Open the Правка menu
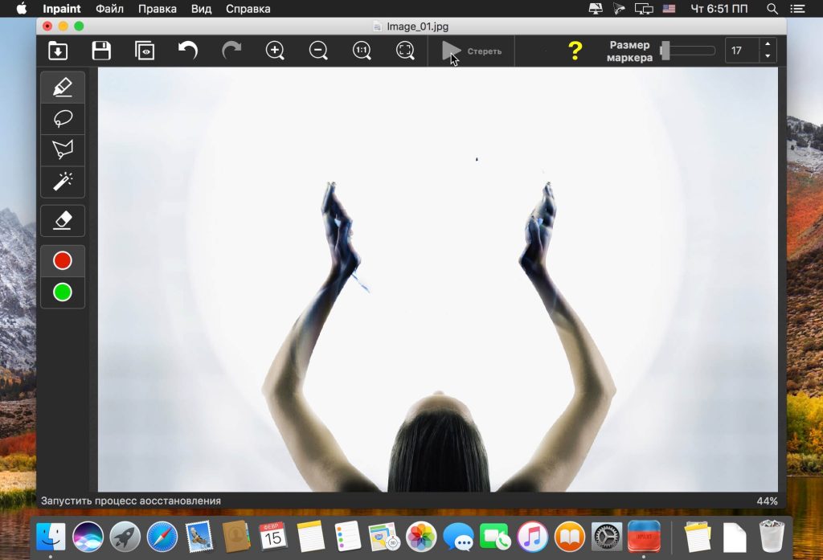 tap(158, 9)
